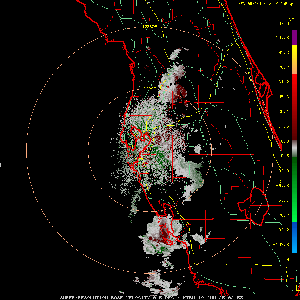Click the 50 NMI range ring label
This screenshot has width=300, height=300.
coord(150,88)
